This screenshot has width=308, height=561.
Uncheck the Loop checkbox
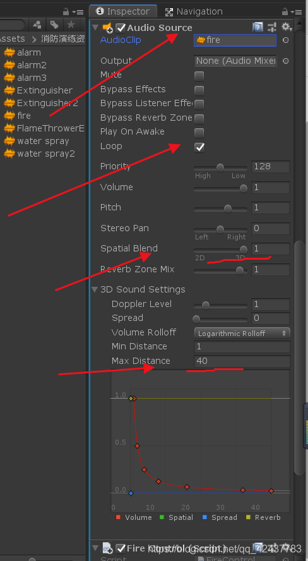[199, 147]
